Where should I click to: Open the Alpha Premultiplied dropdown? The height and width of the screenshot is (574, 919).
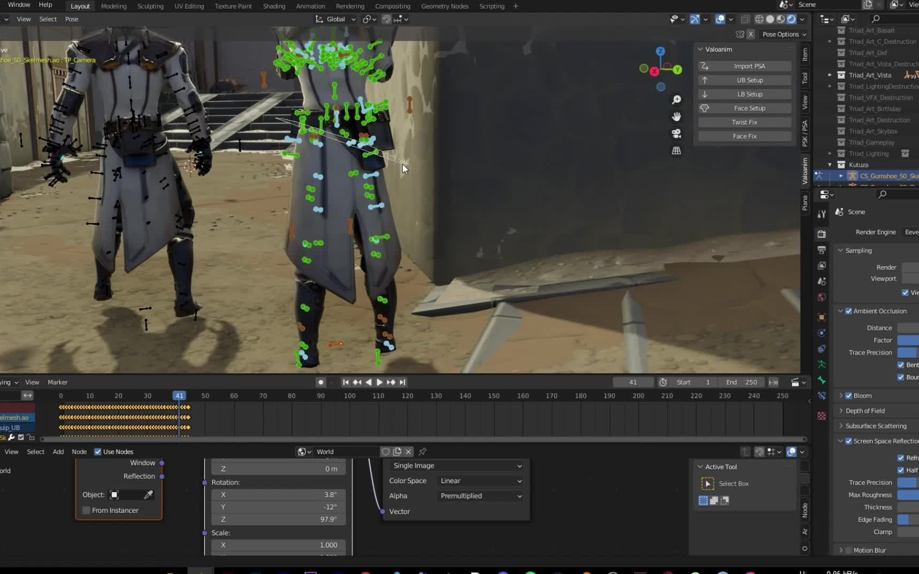pyautogui.click(x=481, y=496)
